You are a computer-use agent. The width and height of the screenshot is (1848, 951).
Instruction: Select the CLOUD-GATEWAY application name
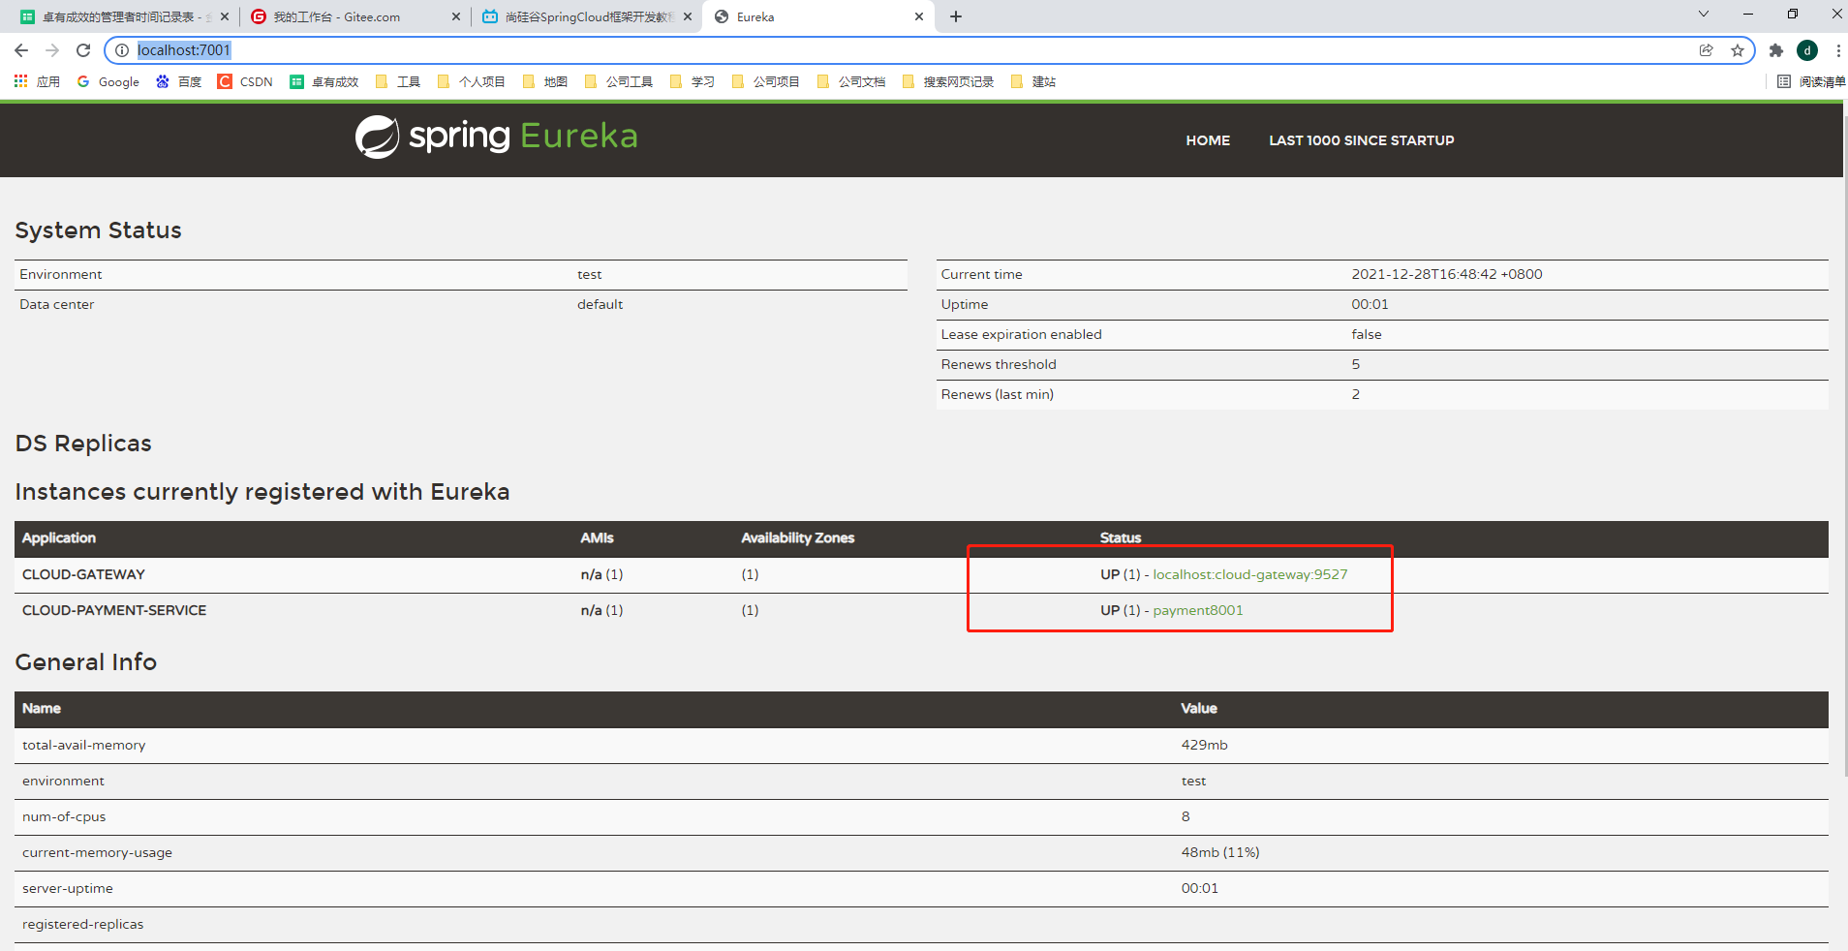pyautogui.click(x=83, y=574)
